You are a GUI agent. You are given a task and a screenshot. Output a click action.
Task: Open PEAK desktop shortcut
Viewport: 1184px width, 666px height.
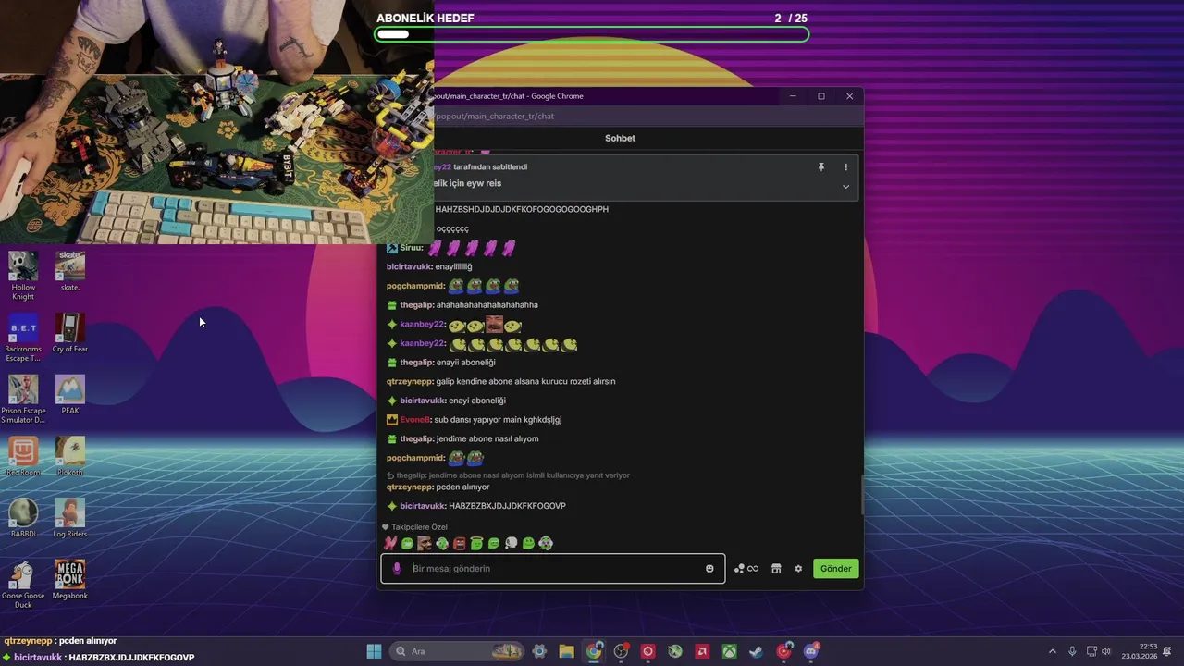click(70, 395)
